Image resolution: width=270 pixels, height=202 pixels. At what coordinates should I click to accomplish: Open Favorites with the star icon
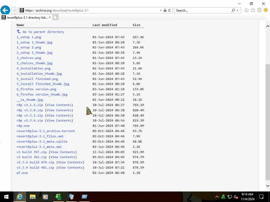point(253,10)
